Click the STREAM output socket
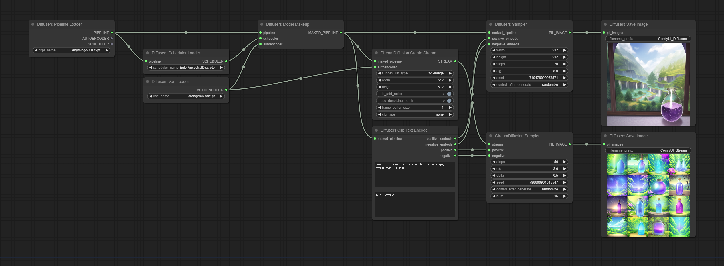The image size is (724, 266). [x=455, y=61]
